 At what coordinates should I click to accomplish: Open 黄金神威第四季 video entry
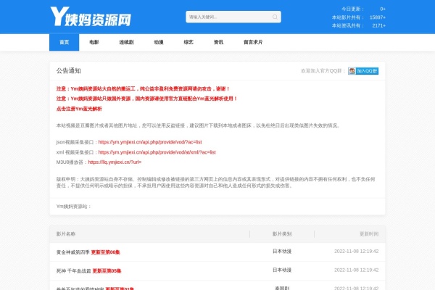pos(72,252)
